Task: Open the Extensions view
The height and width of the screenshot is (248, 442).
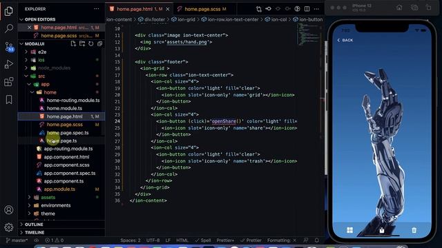Action: pos(9,82)
